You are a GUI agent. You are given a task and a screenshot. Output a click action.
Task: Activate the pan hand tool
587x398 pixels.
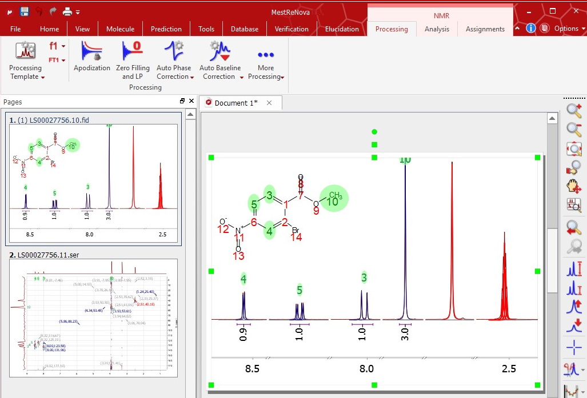click(574, 186)
